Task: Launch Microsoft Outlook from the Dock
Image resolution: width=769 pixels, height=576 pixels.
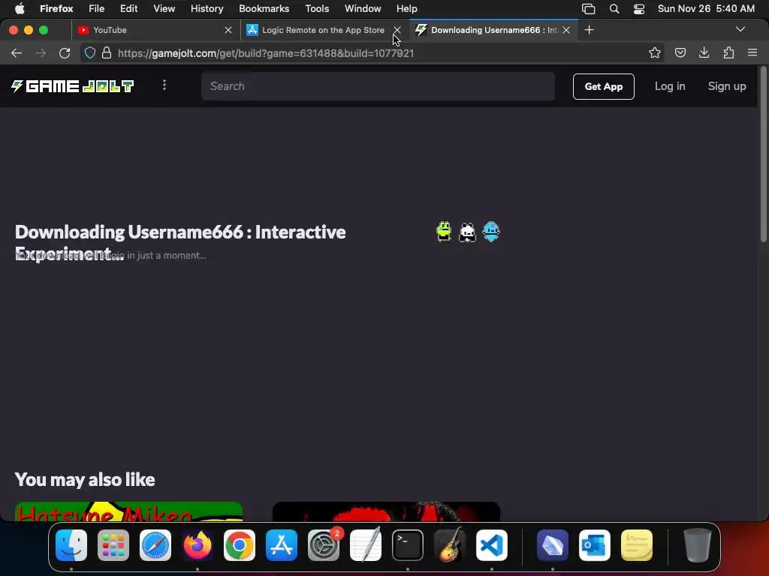Action: point(595,545)
